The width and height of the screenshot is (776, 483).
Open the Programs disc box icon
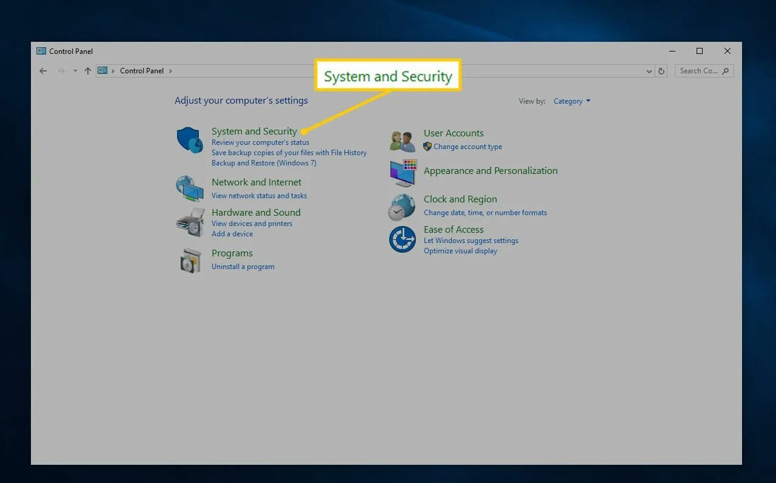(x=190, y=261)
